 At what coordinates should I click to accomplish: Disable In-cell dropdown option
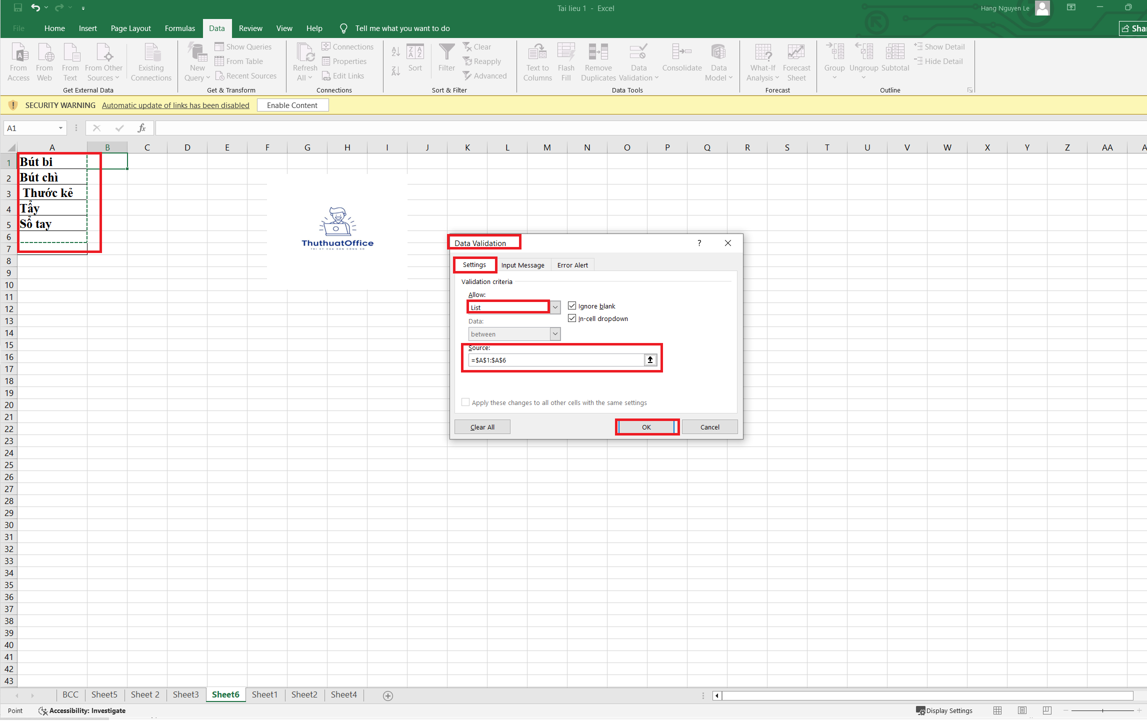click(572, 318)
